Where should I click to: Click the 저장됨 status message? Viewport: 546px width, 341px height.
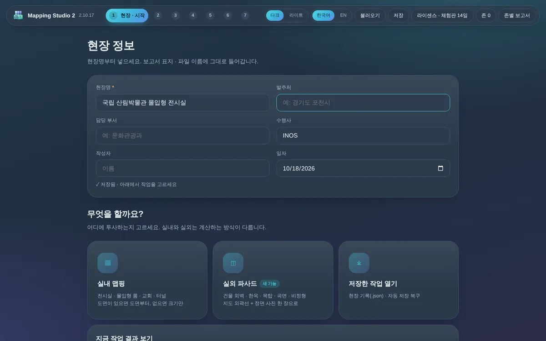[136, 185]
